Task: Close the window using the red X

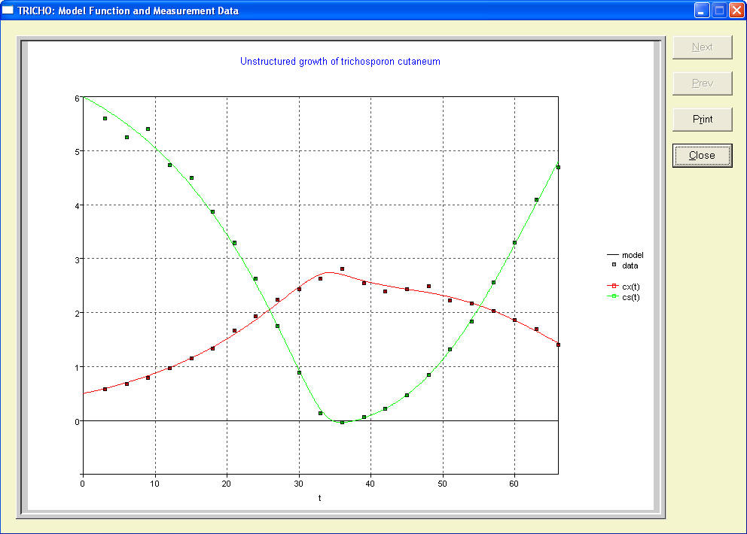Action: tap(736, 11)
